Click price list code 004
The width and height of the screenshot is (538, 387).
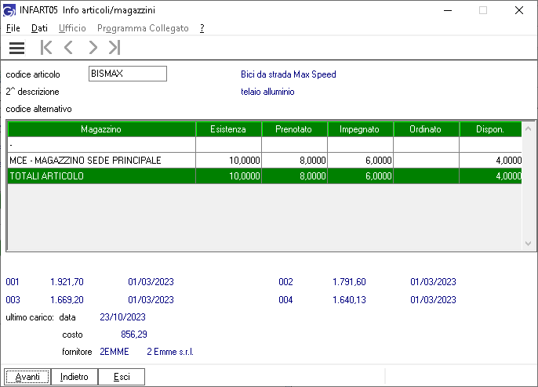(x=285, y=299)
